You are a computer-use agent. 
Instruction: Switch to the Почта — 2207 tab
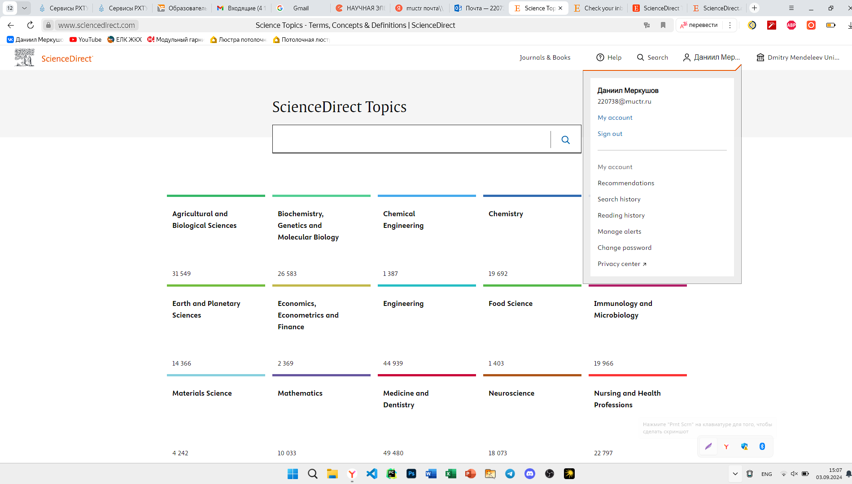479,8
